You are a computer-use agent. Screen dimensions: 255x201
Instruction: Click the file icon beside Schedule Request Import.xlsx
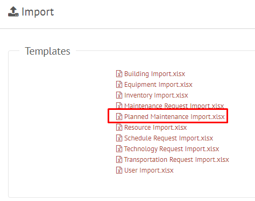click(x=119, y=138)
